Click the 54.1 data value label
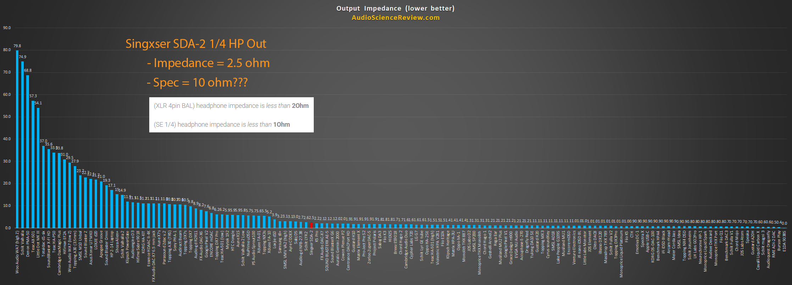Screen dimensions: 792x285 [x=38, y=103]
